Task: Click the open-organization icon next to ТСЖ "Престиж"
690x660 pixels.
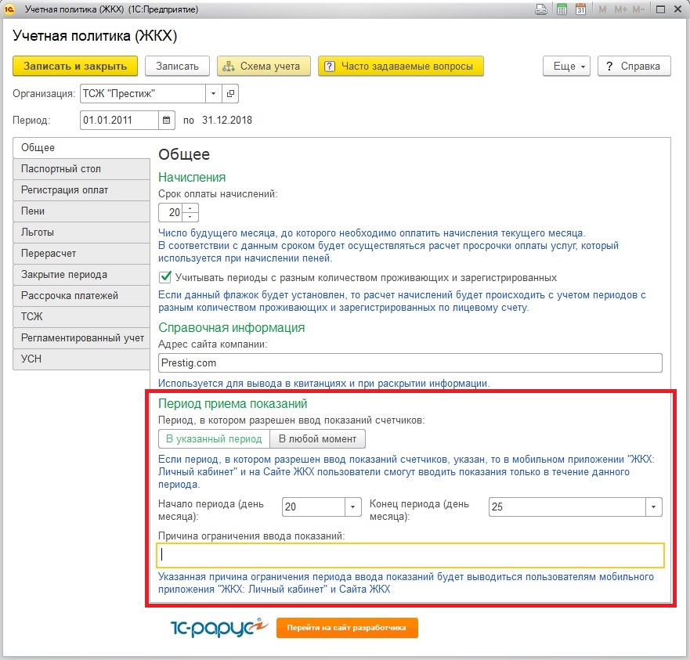Action: (x=230, y=94)
